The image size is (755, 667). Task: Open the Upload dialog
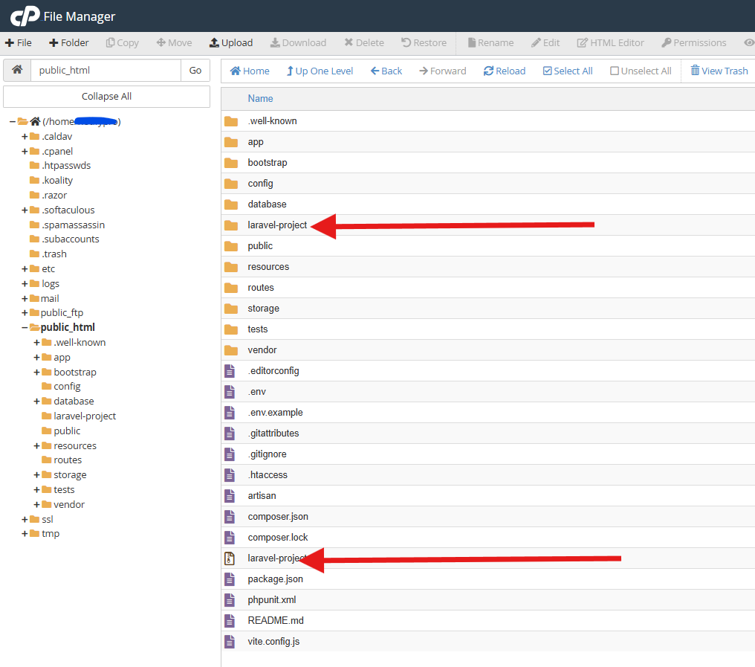coord(231,43)
